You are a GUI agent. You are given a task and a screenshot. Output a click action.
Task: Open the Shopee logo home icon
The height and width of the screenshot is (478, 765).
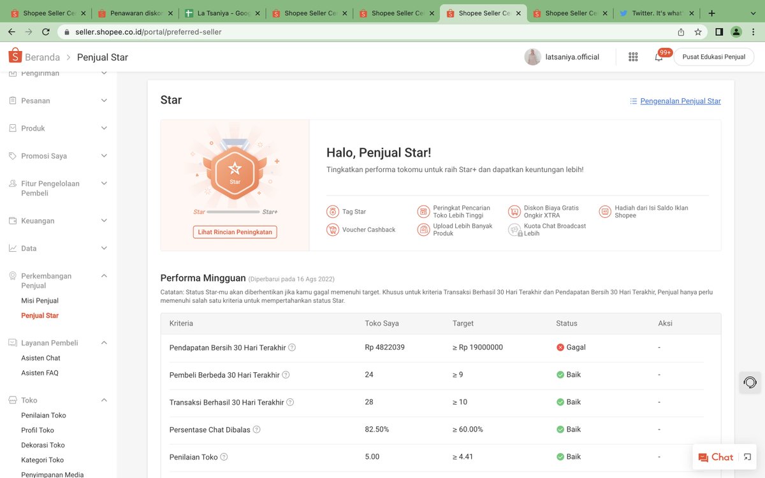click(15, 56)
